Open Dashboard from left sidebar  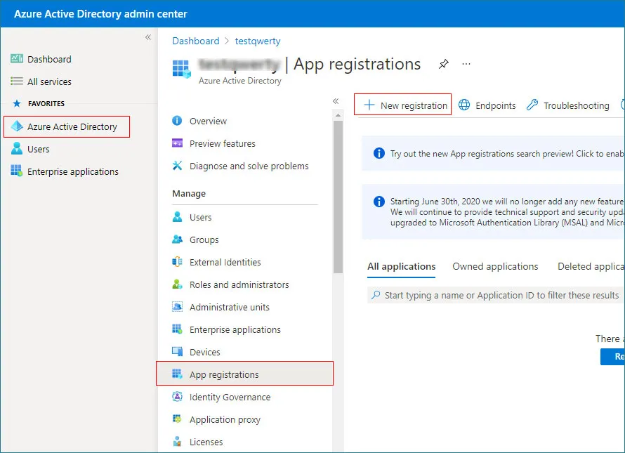coord(49,59)
